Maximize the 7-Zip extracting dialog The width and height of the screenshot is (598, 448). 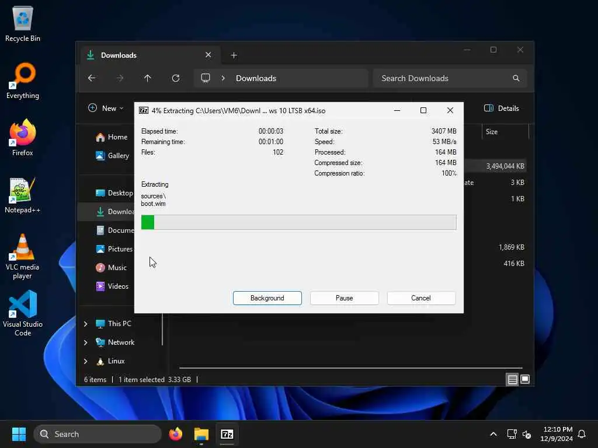coord(423,110)
